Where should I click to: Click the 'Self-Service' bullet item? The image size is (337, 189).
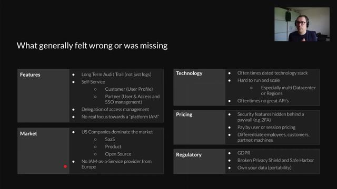tap(93, 82)
